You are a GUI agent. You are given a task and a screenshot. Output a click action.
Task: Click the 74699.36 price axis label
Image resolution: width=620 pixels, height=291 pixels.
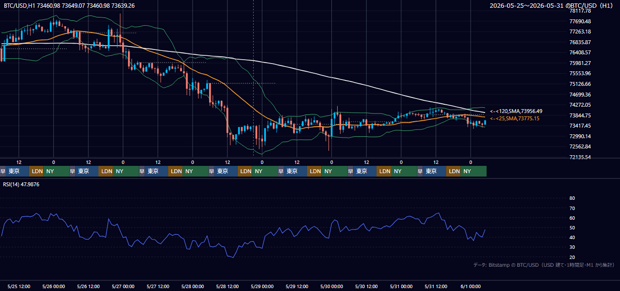(580, 95)
